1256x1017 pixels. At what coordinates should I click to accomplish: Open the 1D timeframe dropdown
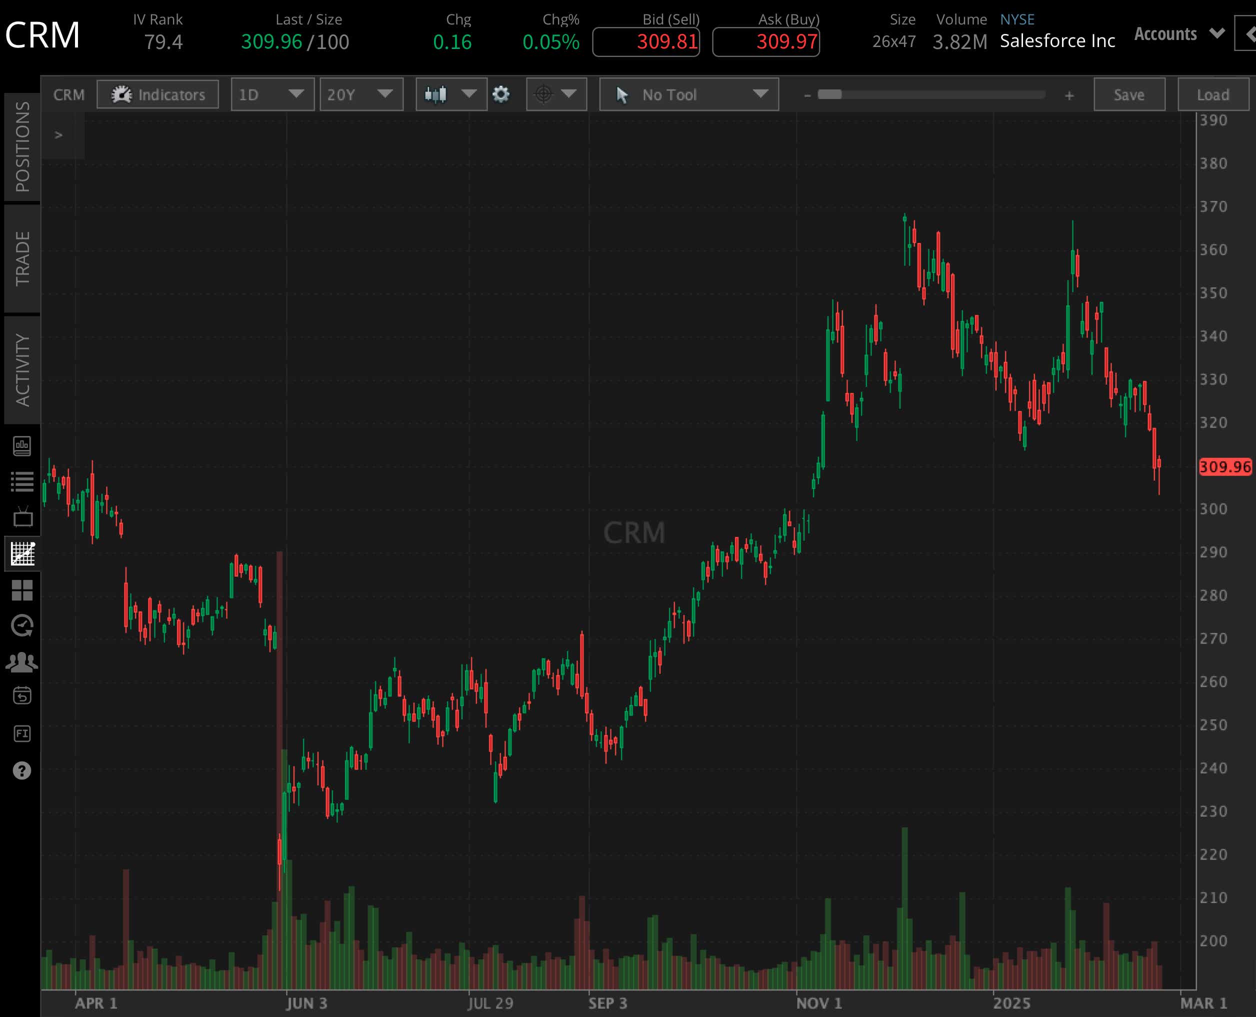(272, 94)
